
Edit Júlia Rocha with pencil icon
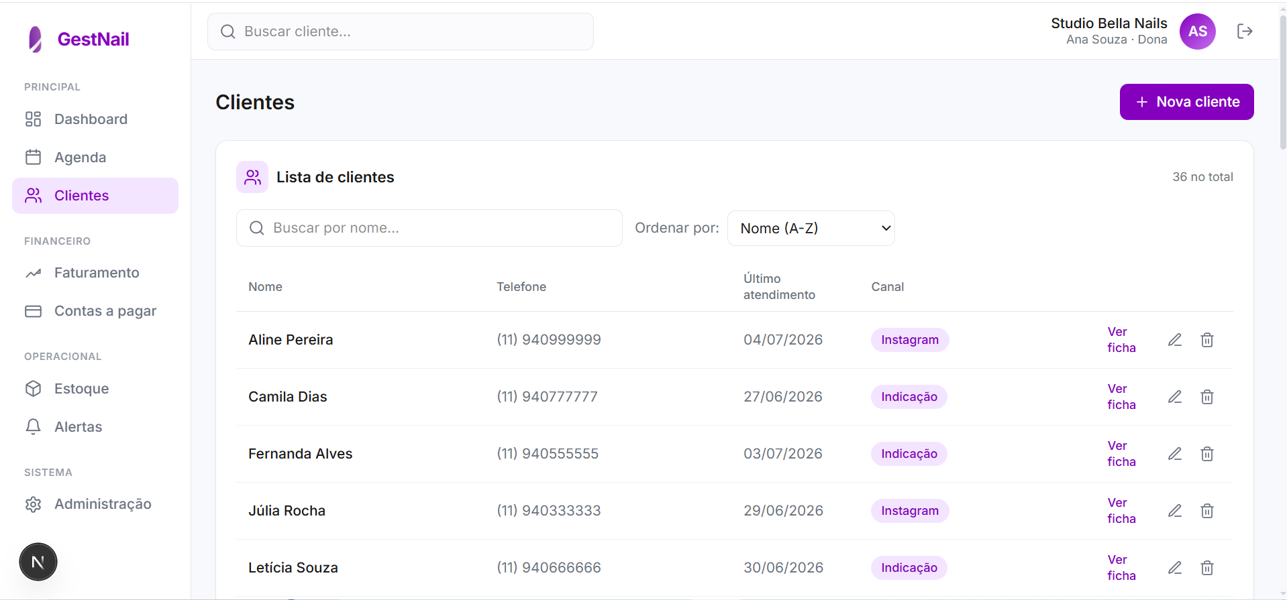tap(1175, 511)
